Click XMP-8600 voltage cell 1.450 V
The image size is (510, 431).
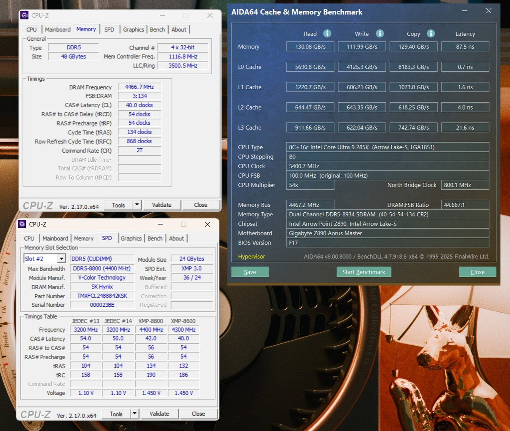tap(184, 393)
